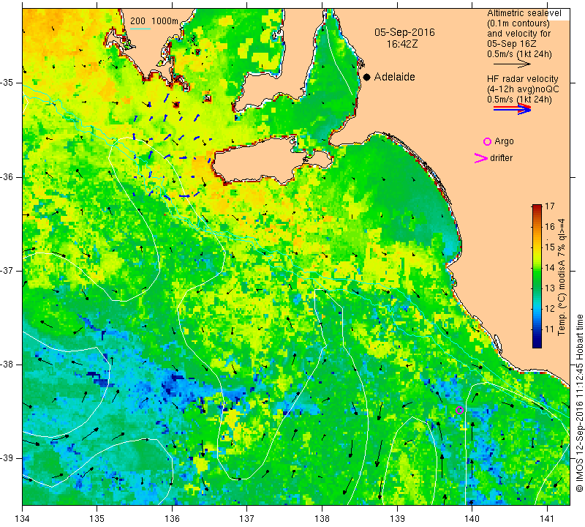Click the -38 latitude axis label

click(x=7, y=365)
